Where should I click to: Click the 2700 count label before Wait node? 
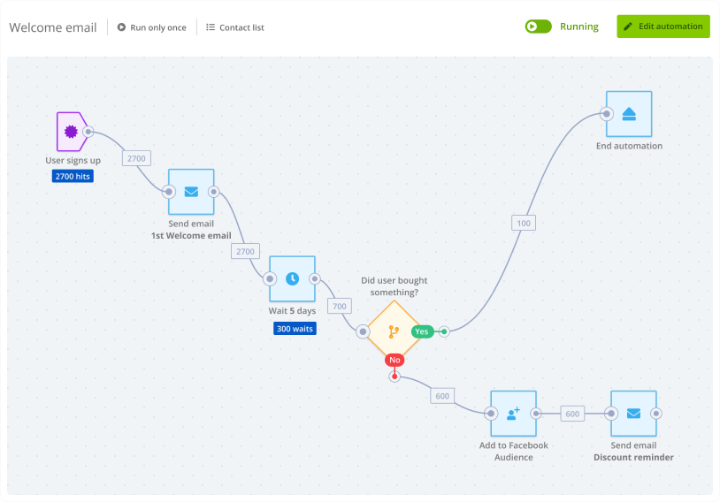pos(245,252)
